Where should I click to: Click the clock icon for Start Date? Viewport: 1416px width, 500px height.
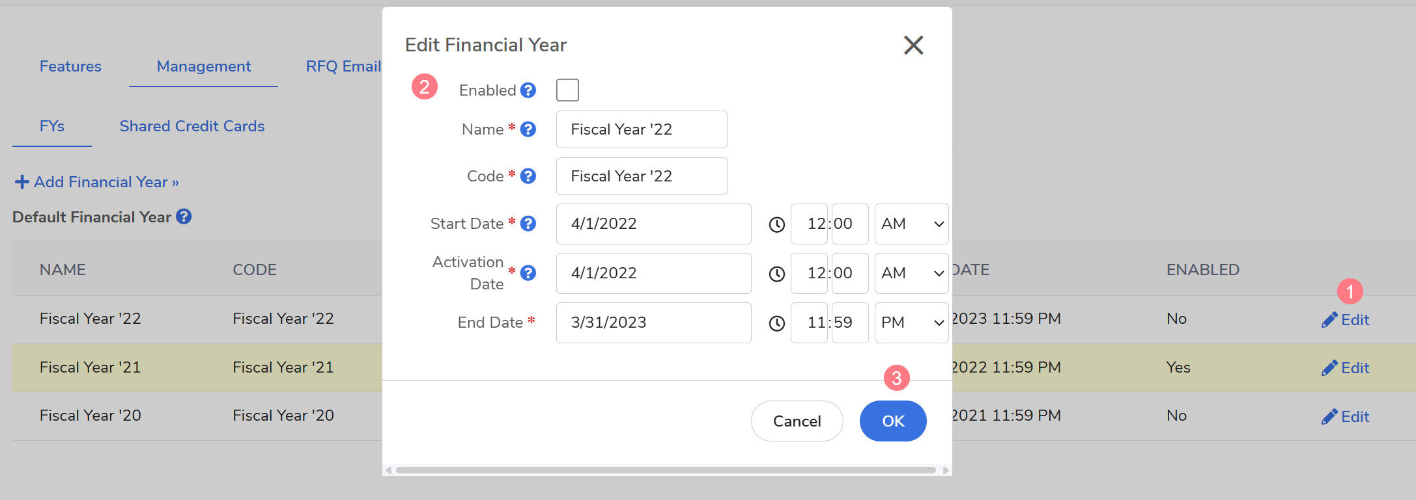pos(776,224)
